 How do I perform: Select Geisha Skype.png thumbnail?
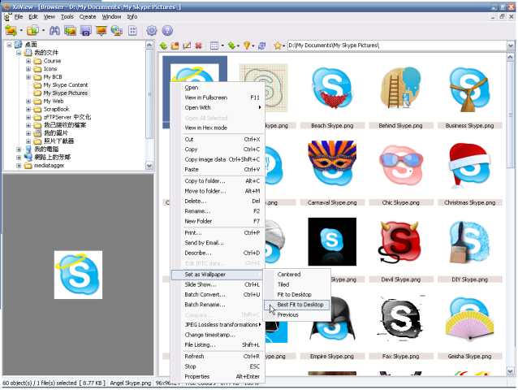pos(469,319)
